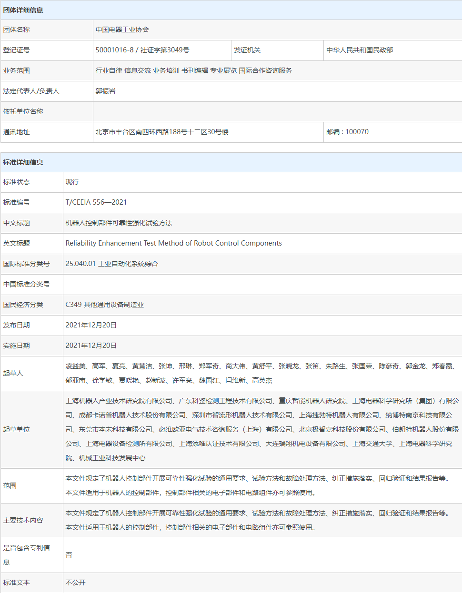The height and width of the screenshot is (593, 462).
Task: Click the 标准编号 label
Action: click(x=16, y=202)
